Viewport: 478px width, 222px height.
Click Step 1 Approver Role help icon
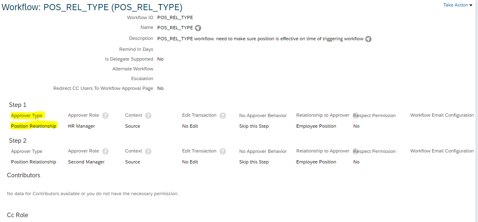105,115
